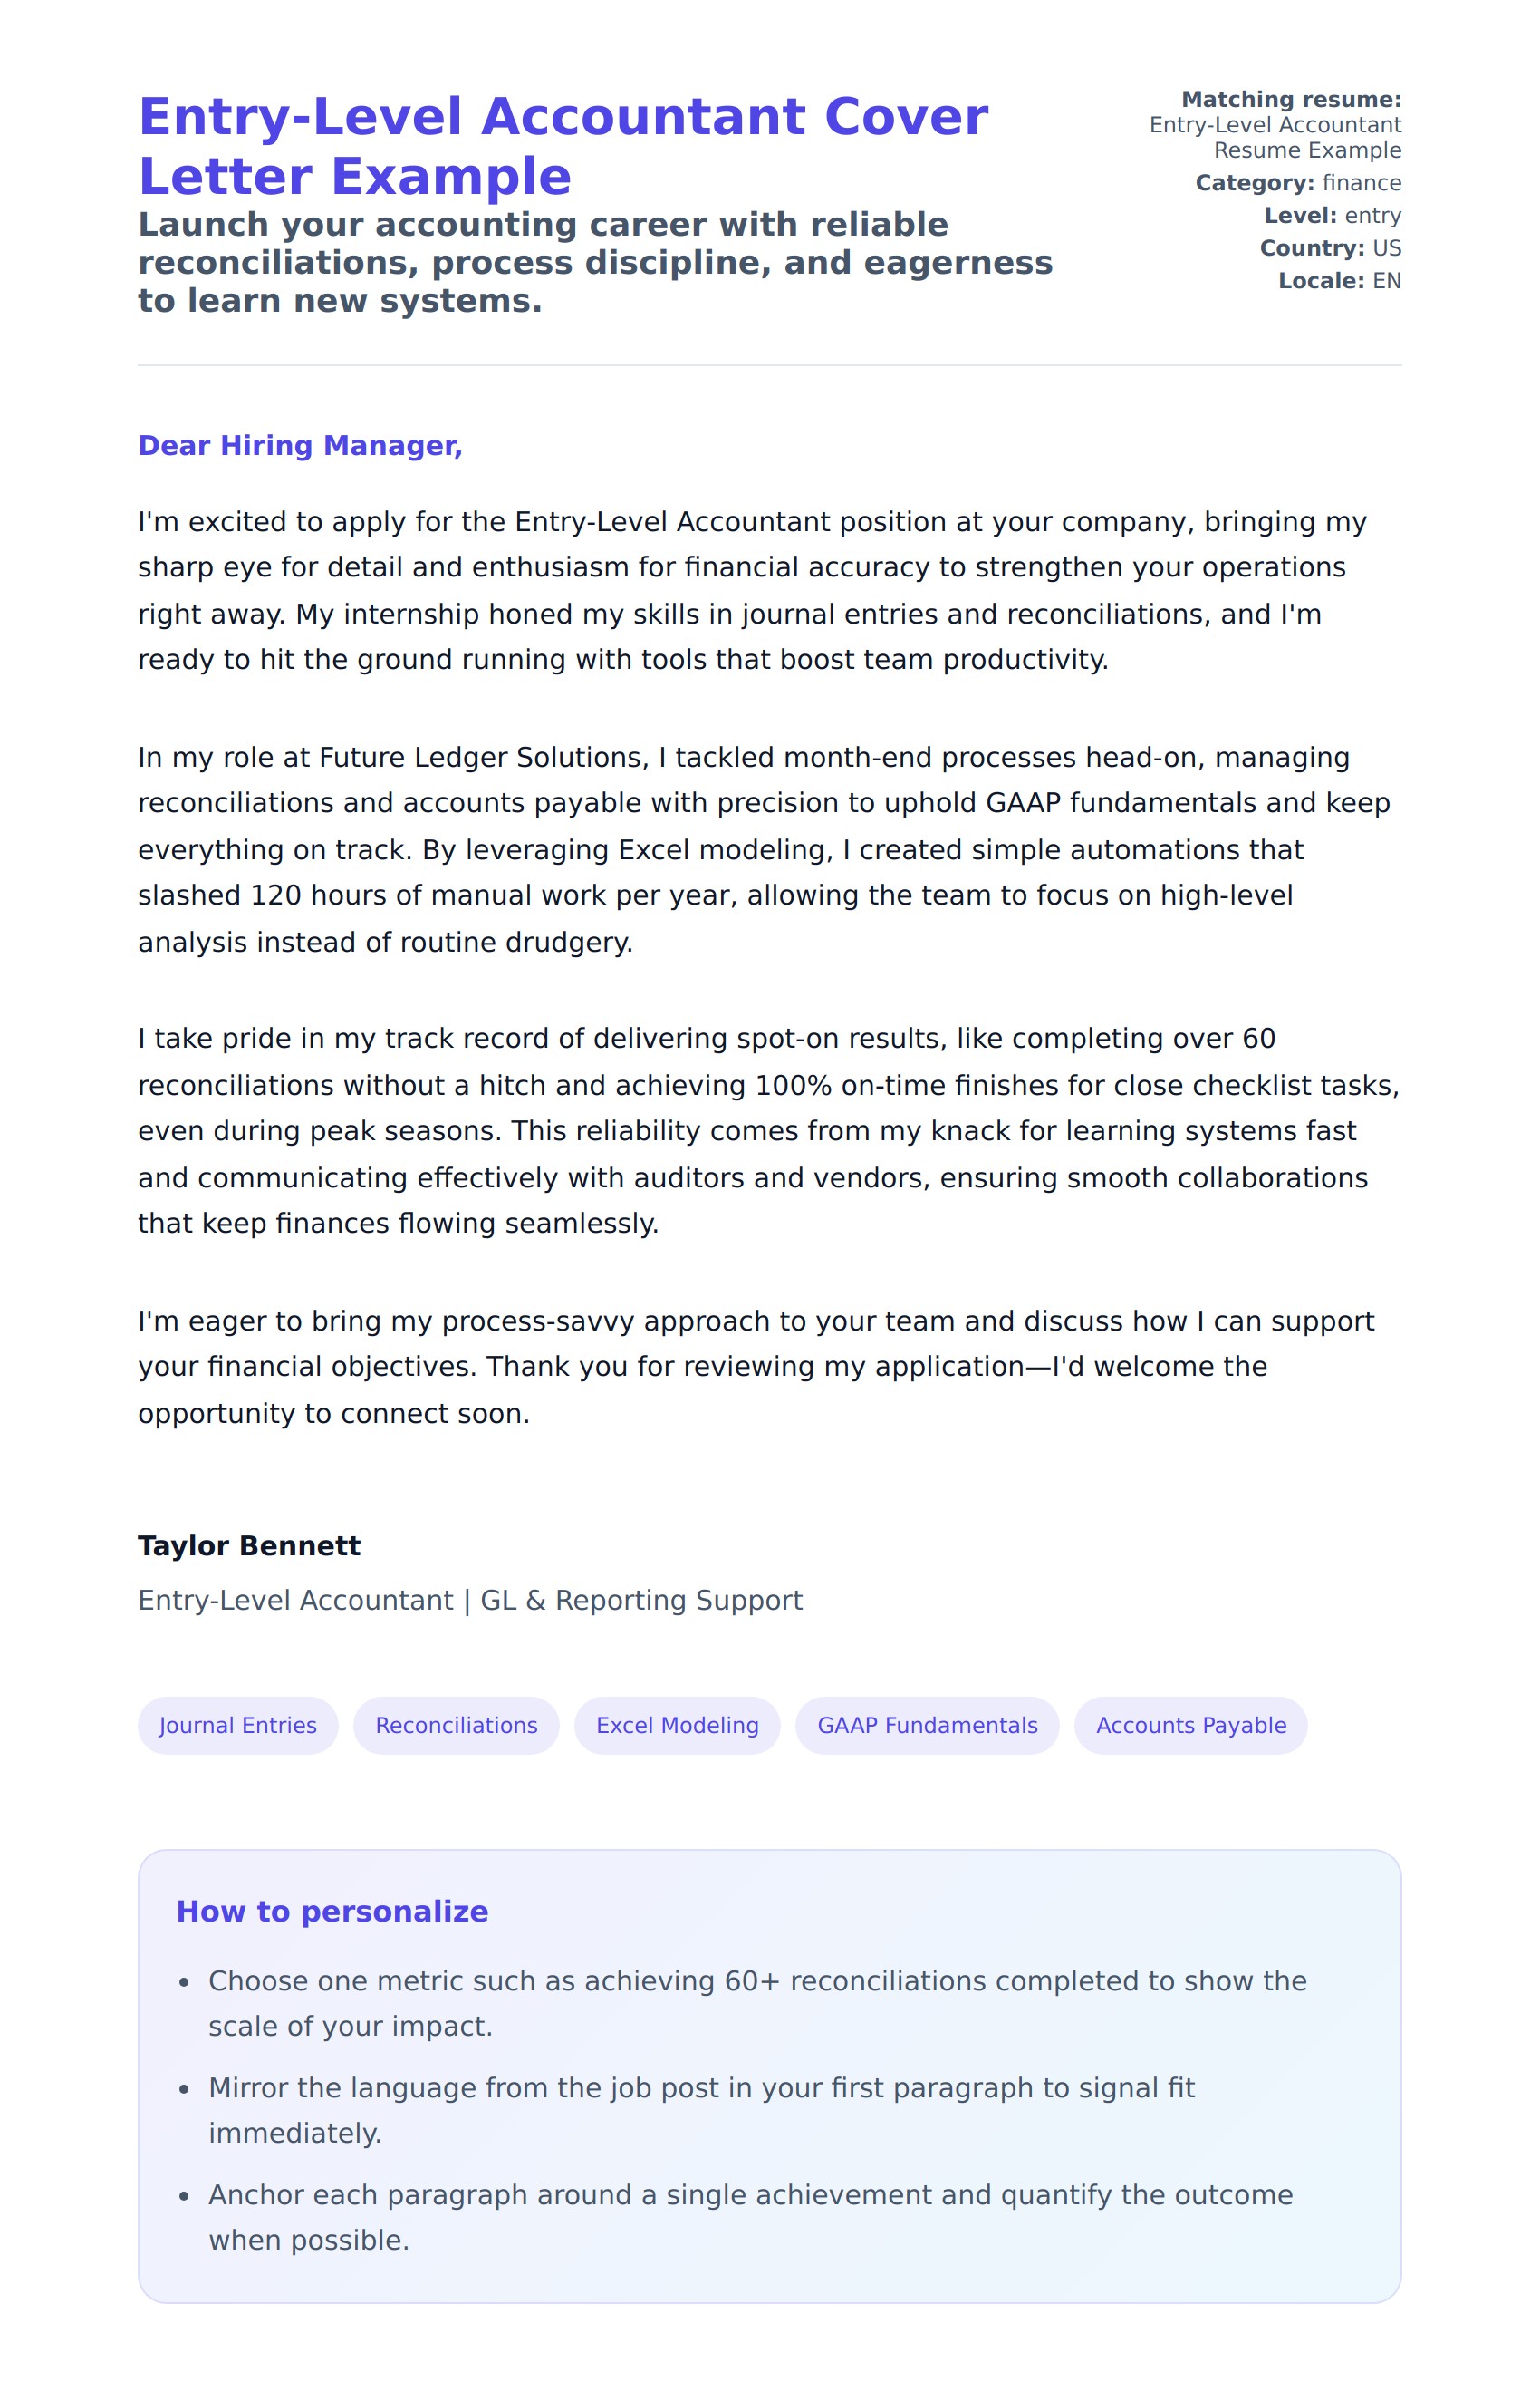Click the How to personalize heading
This screenshot has width=1540, height=2391.
332,1911
